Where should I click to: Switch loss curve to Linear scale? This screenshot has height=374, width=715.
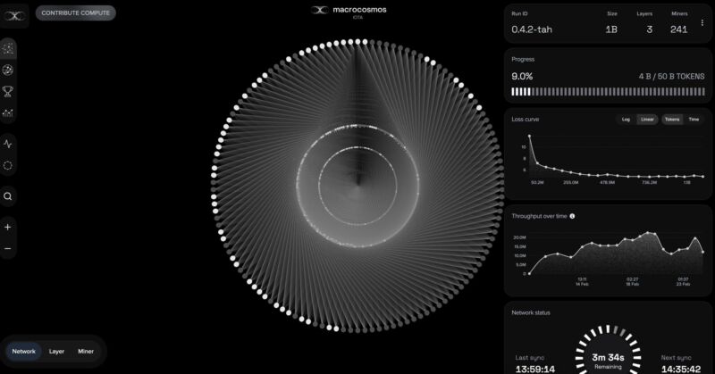(x=647, y=119)
